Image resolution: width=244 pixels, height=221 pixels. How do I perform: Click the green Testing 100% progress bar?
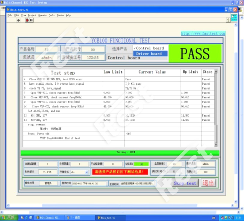click(x=120, y=152)
